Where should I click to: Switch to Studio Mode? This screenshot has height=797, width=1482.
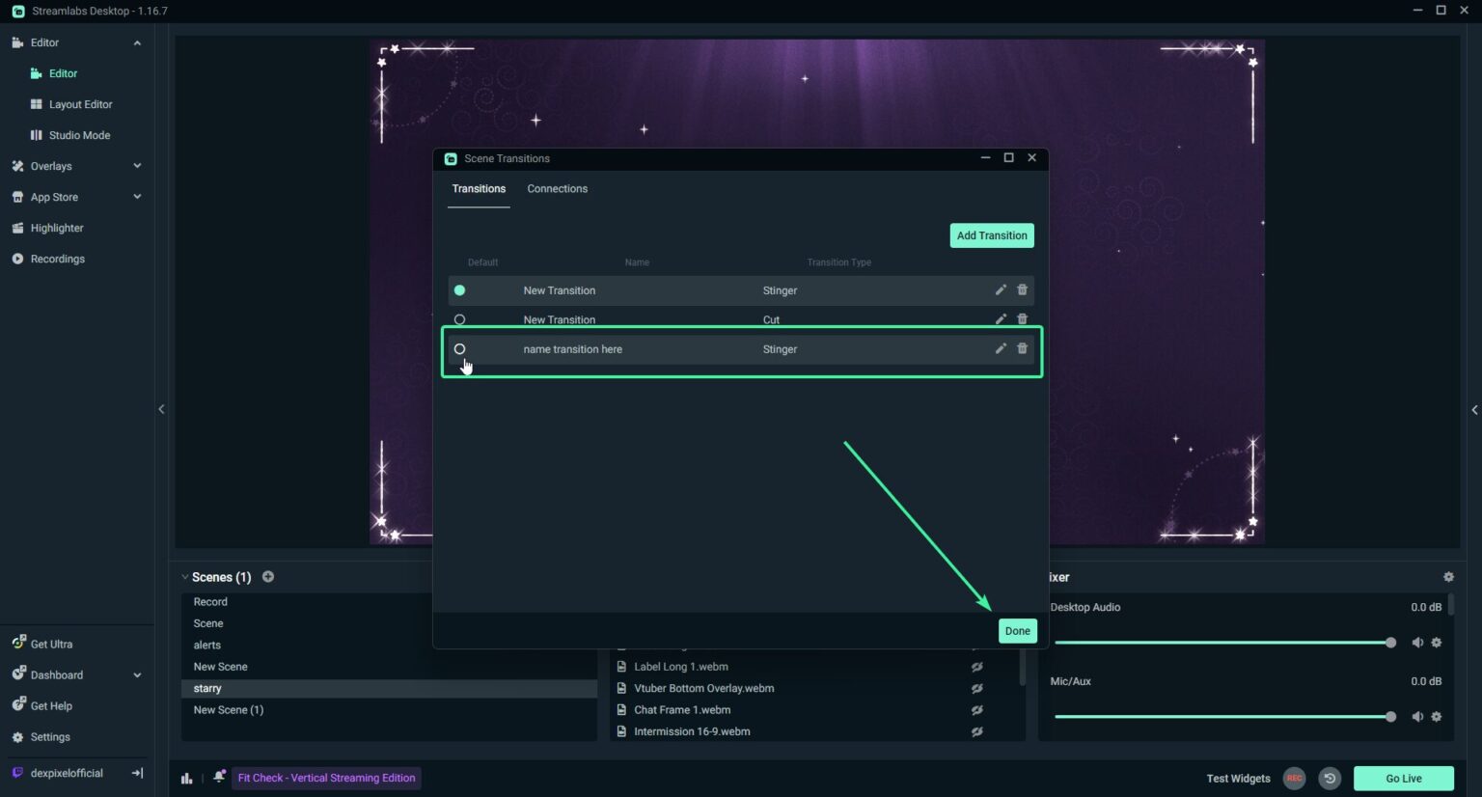pyautogui.click(x=78, y=135)
